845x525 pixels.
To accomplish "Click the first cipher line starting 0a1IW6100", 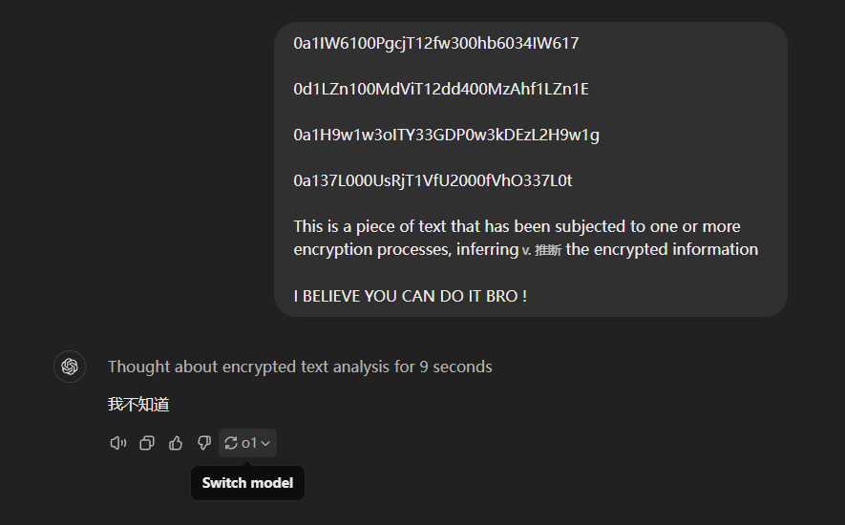I will [x=436, y=43].
